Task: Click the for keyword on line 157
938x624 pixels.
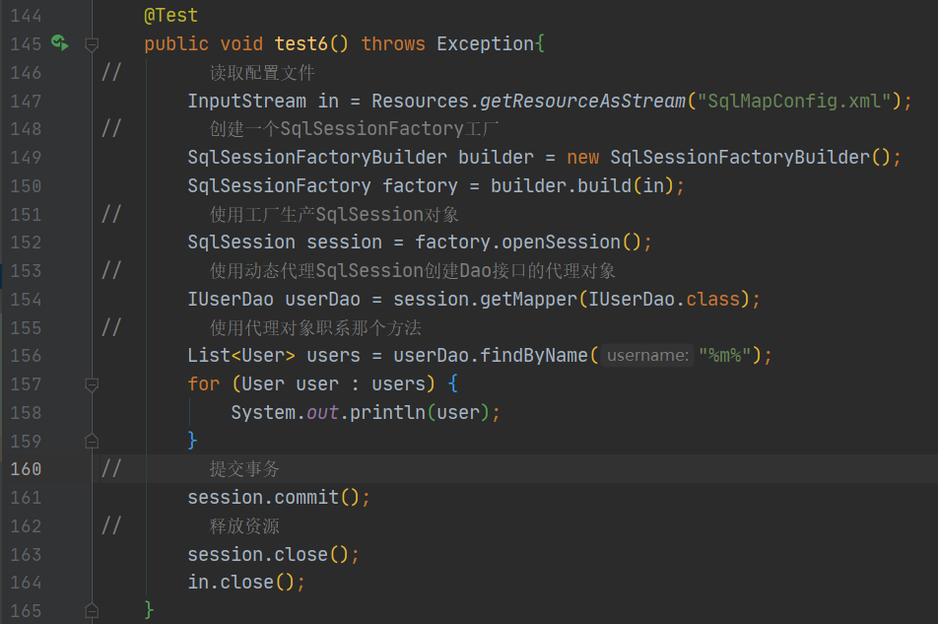Action: (x=204, y=384)
